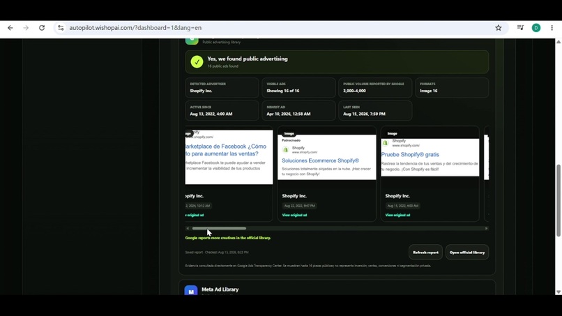The height and width of the screenshot is (316, 562).
Task: Bookmark this page with the star icon
Action: pyautogui.click(x=499, y=28)
